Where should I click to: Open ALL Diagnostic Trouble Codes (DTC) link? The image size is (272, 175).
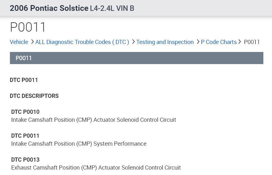[82, 42]
